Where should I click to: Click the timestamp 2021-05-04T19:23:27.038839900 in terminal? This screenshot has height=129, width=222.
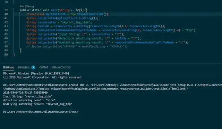[x=25, y=93]
